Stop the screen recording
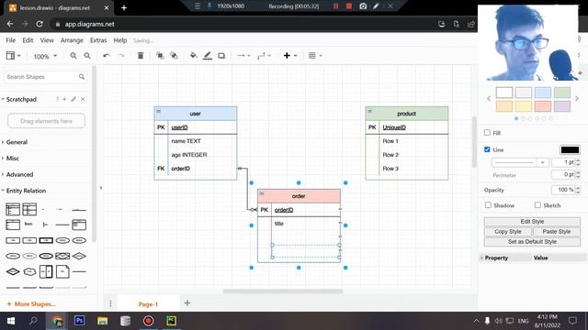 click(349, 6)
